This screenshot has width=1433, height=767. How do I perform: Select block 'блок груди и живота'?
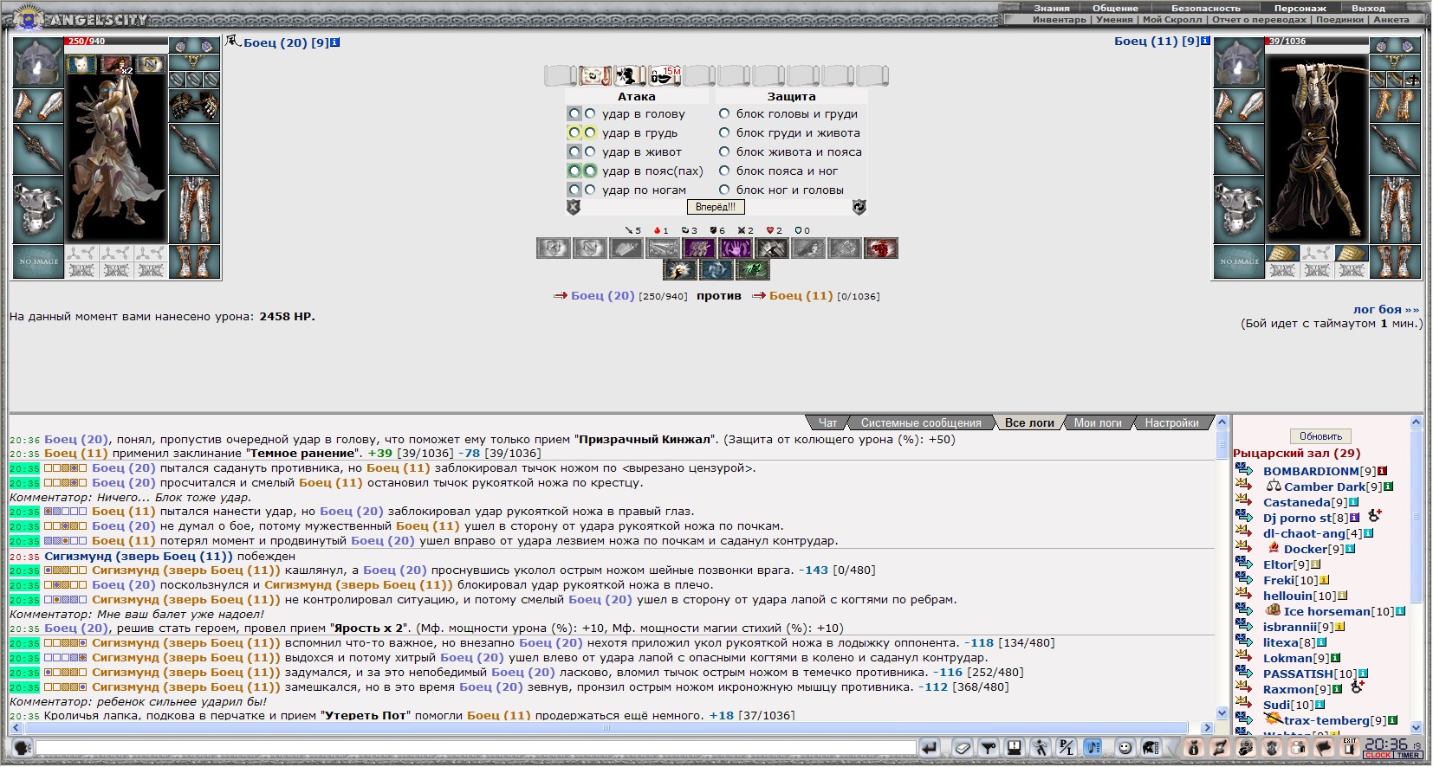tap(724, 132)
